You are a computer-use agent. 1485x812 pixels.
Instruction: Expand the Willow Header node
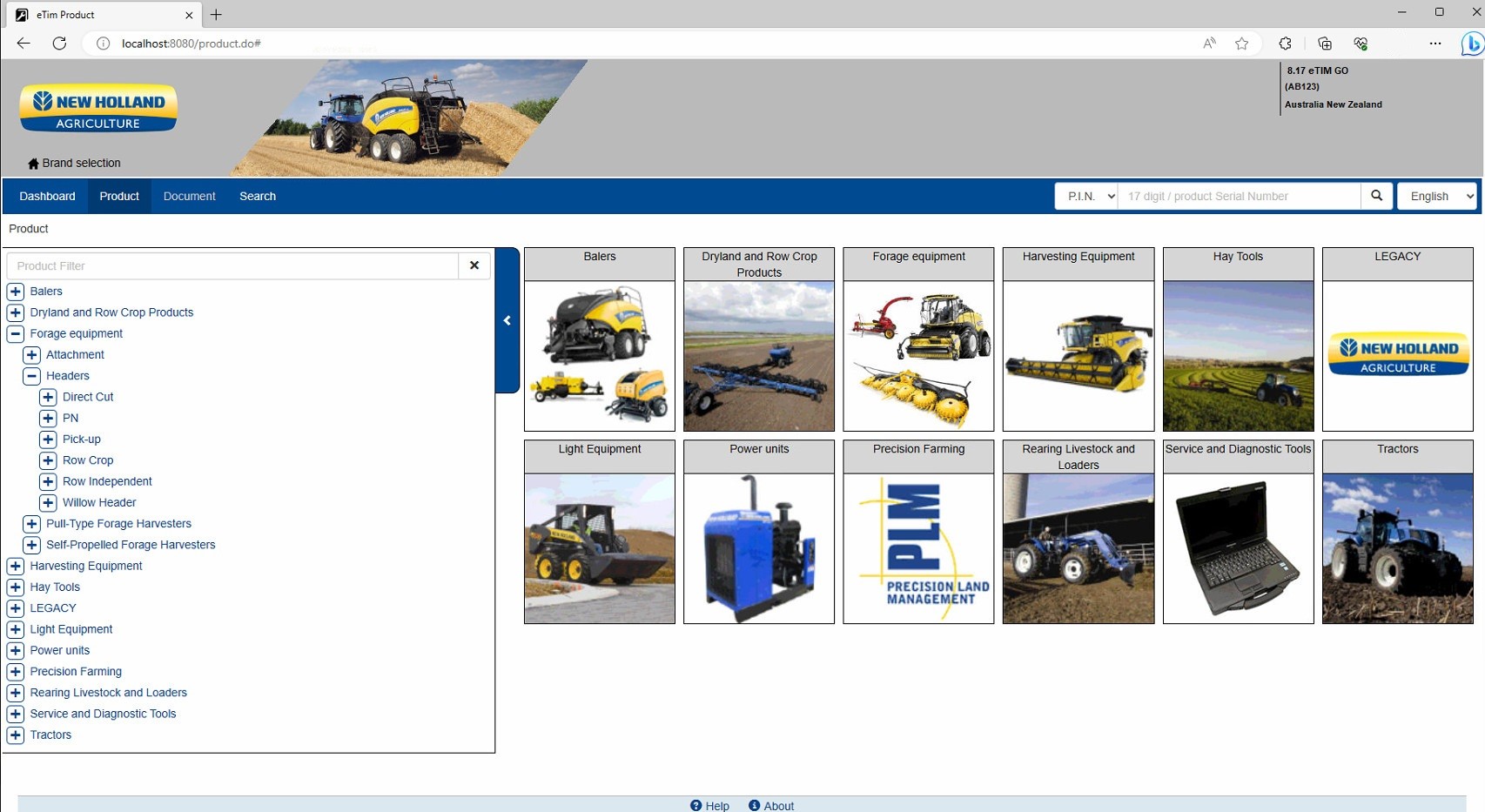pos(48,502)
